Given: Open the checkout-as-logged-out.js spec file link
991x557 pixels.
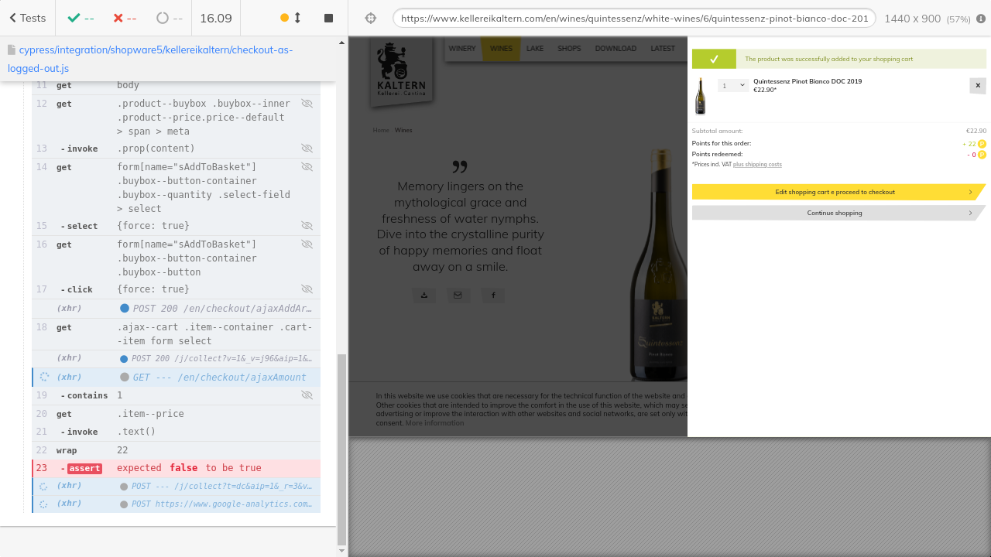Looking at the screenshot, I should (x=150, y=59).
